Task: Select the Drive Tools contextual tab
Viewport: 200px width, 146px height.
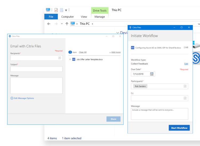Action: click(x=100, y=11)
